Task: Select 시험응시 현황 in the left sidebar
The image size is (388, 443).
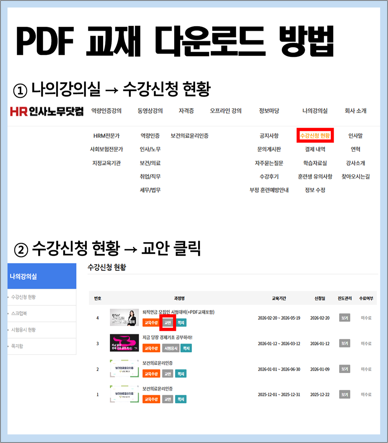Action: [x=24, y=330]
